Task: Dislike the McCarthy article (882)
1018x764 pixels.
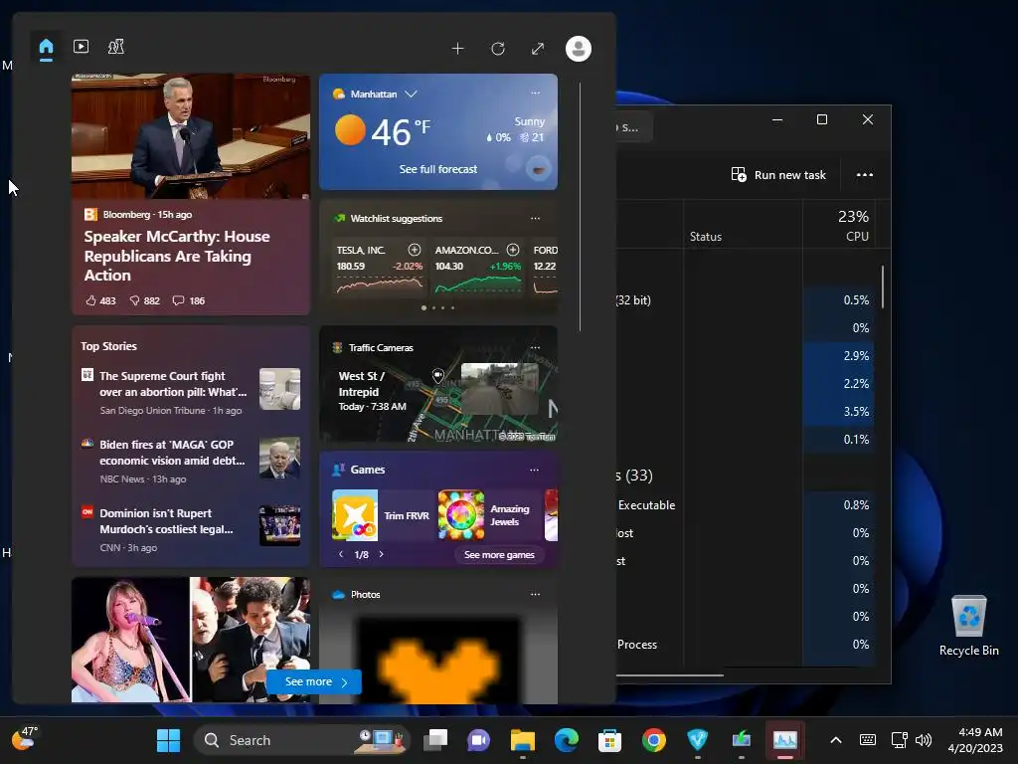Action: 145,300
